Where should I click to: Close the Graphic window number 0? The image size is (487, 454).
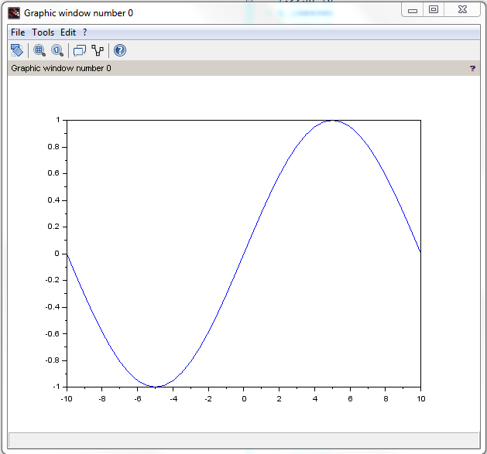click(x=462, y=9)
